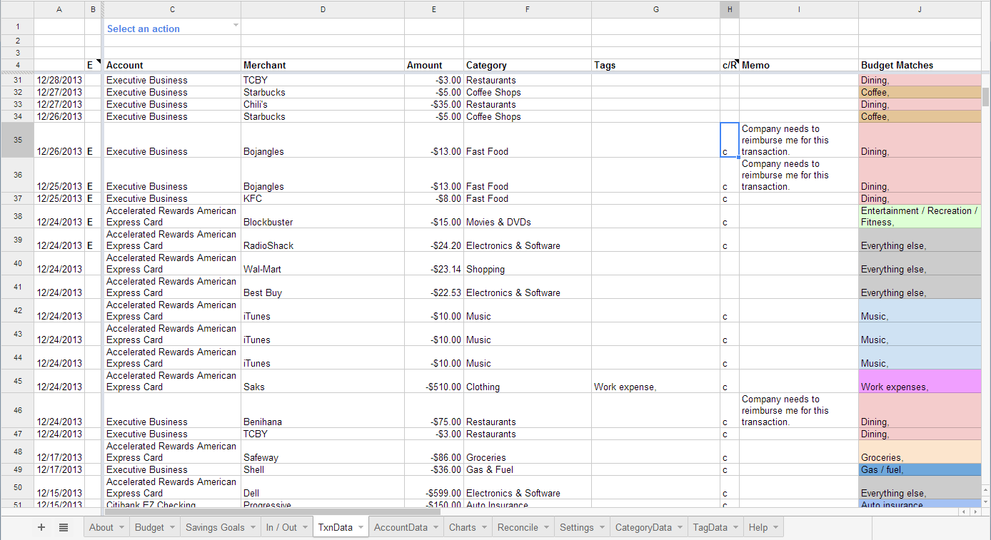The width and height of the screenshot is (991, 540).
Task: Select the Groceries category cell
Action: (x=528, y=452)
